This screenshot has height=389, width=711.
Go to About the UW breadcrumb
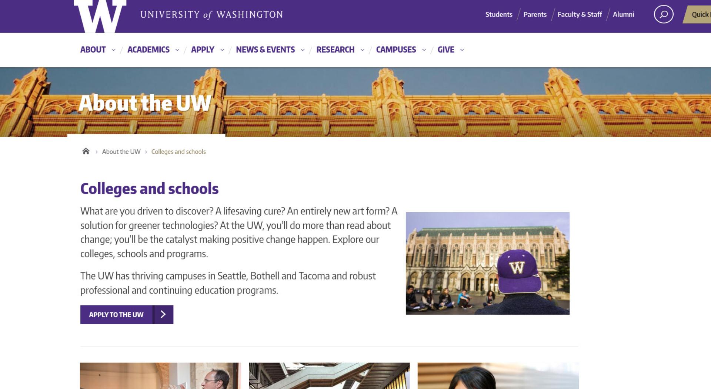[121, 152]
